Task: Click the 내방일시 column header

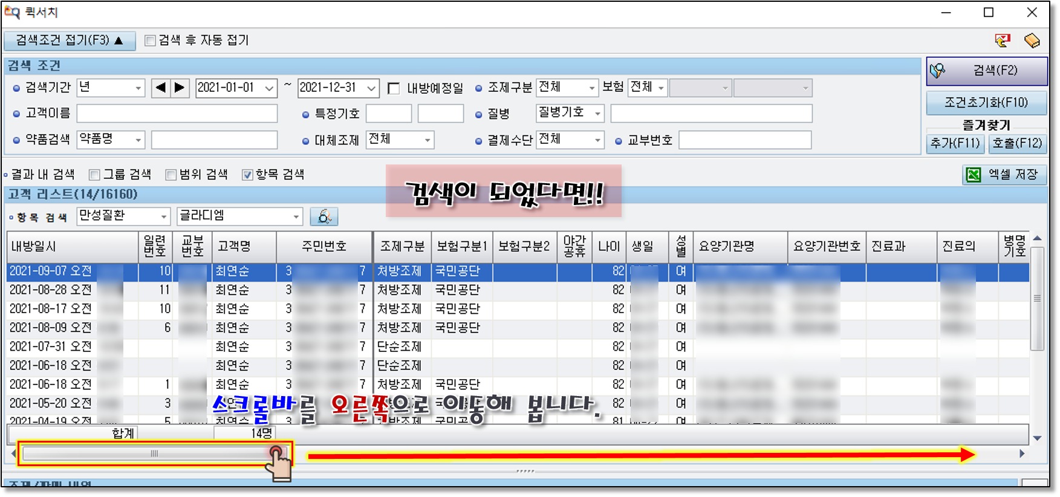Action: click(34, 247)
